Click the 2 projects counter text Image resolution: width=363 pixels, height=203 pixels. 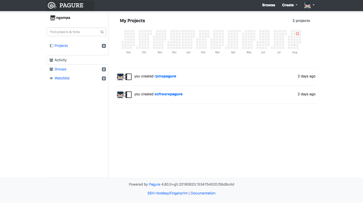[x=301, y=21]
